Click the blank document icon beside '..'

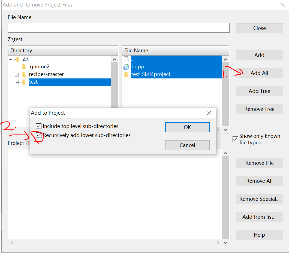point(126,59)
